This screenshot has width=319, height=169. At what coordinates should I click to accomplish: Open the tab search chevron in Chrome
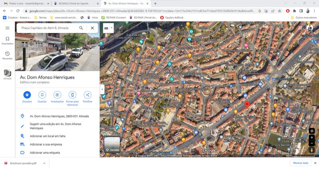pyautogui.click(x=286, y=4)
